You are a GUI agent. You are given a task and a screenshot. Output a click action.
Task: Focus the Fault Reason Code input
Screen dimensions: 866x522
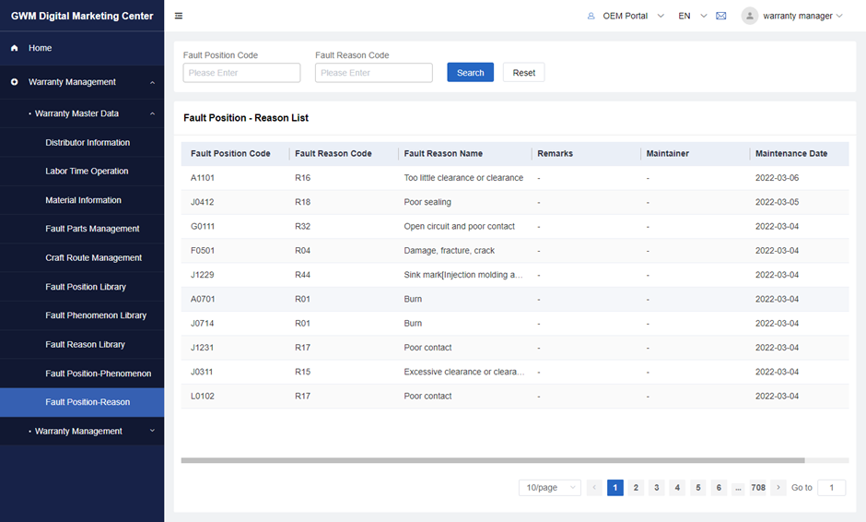pyautogui.click(x=374, y=73)
